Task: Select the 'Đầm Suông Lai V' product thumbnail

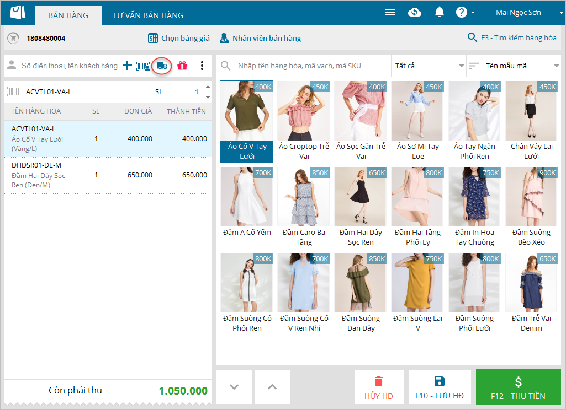Action: [417, 293]
